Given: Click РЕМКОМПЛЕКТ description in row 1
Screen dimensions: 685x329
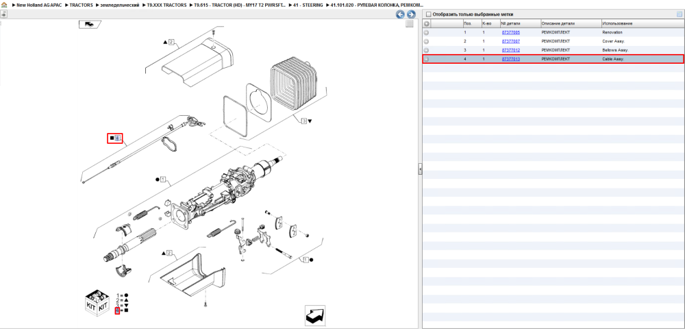Looking at the screenshot, I should tap(556, 32).
